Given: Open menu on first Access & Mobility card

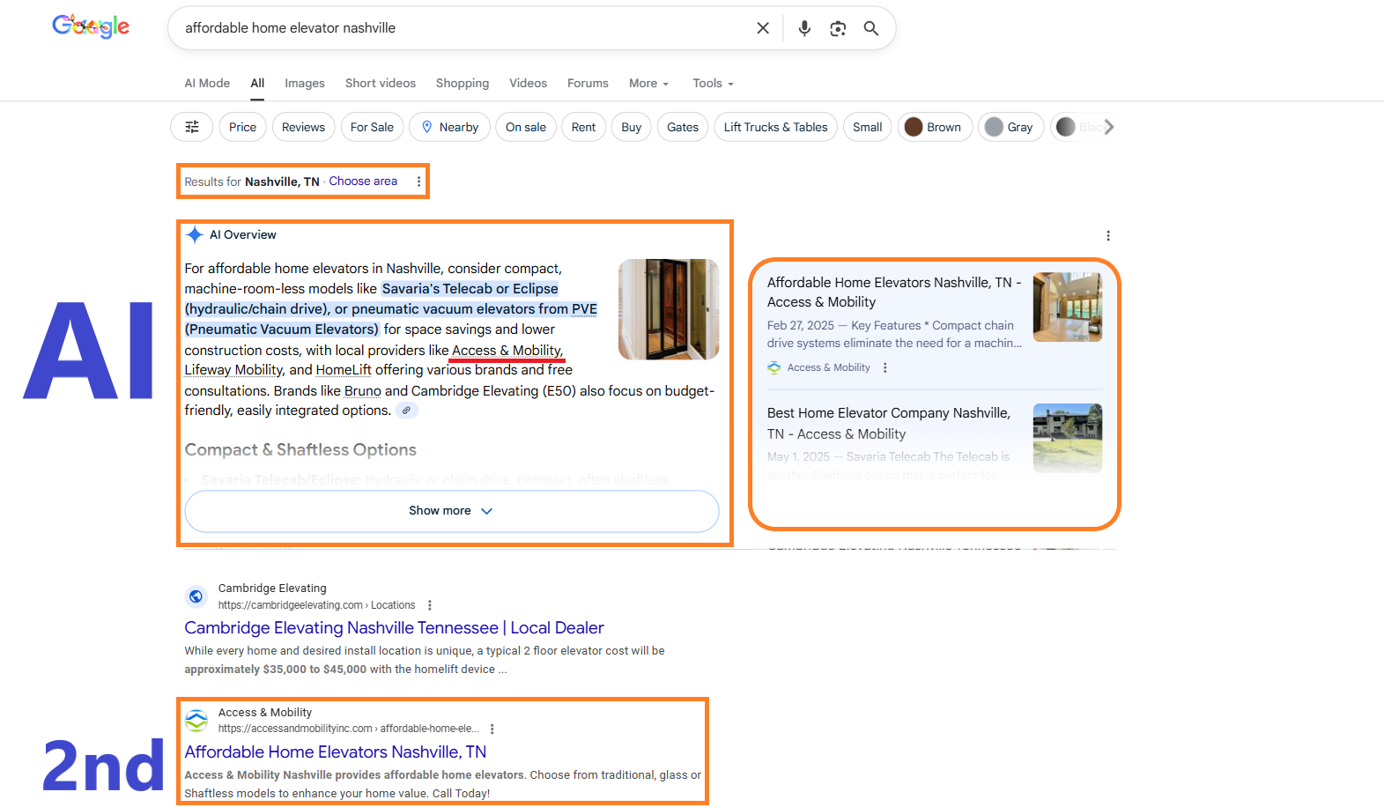Looking at the screenshot, I should pyautogui.click(x=885, y=367).
